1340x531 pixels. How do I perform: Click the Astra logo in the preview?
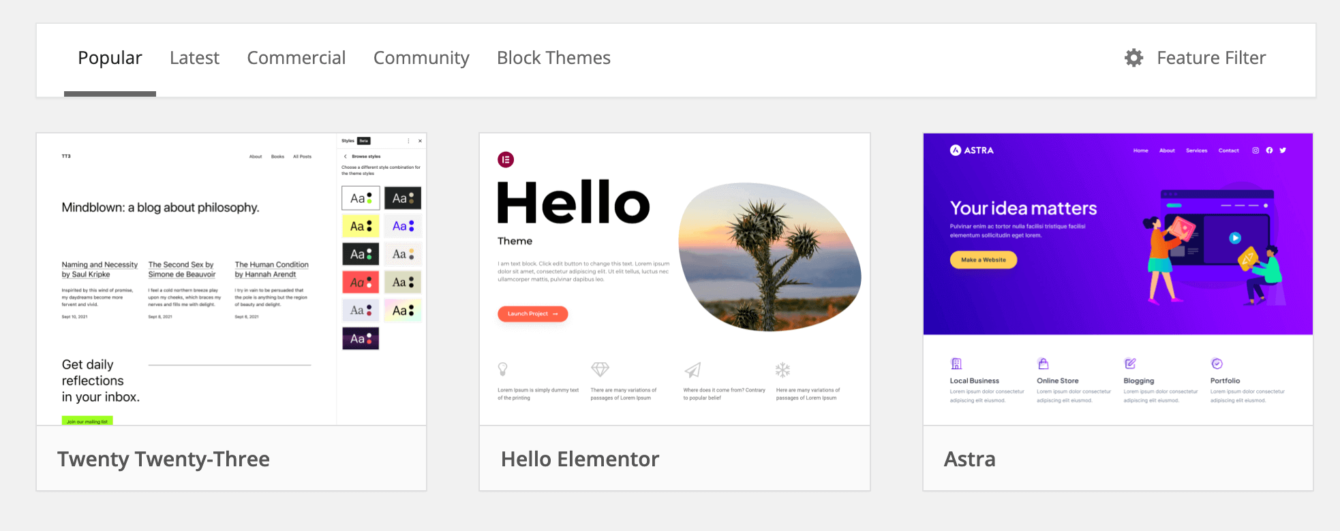[972, 150]
